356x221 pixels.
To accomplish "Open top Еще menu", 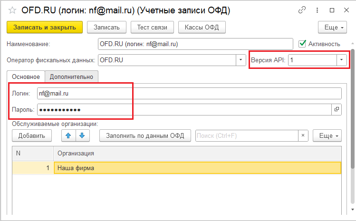I will [332, 27].
